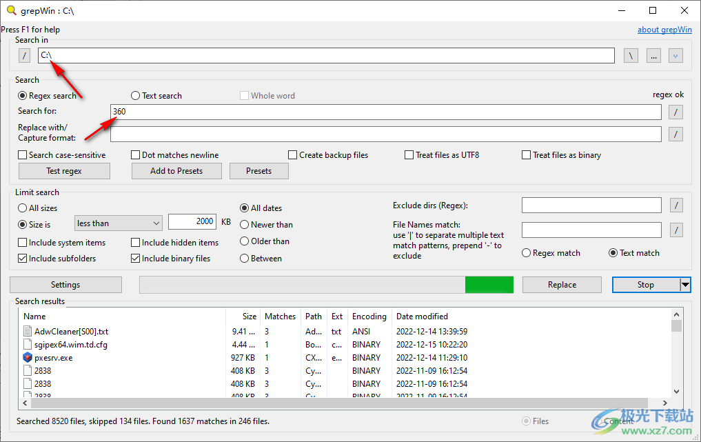Enable Include hidden items
The image size is (701, 442).
[175, 243]
